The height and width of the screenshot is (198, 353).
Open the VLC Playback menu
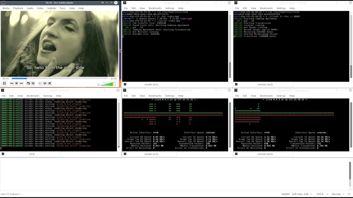18,8
